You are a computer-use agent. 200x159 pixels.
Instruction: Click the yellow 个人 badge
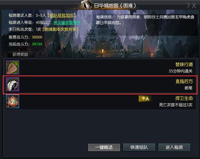[x=145, y=98]
